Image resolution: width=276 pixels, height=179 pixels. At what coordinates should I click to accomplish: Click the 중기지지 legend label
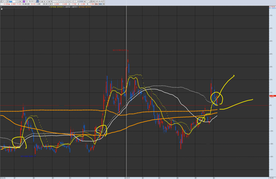tap(88, 7)
